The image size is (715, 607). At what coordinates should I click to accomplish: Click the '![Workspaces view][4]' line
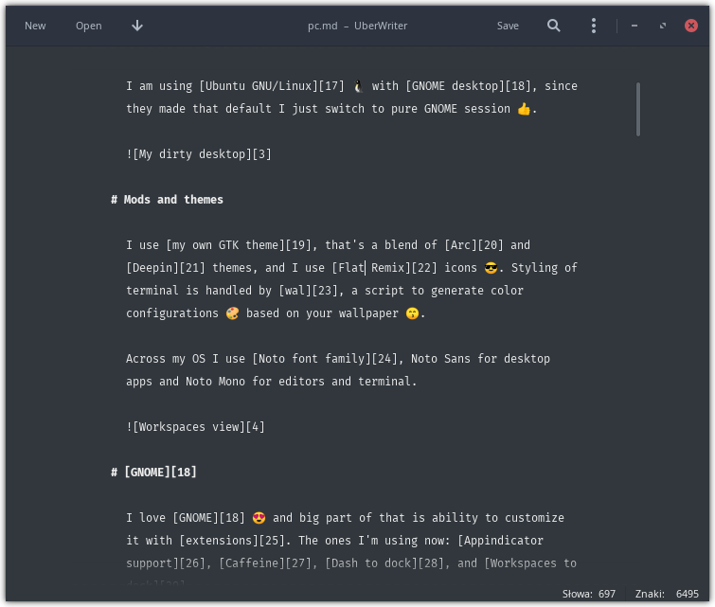tap(196, 427)
